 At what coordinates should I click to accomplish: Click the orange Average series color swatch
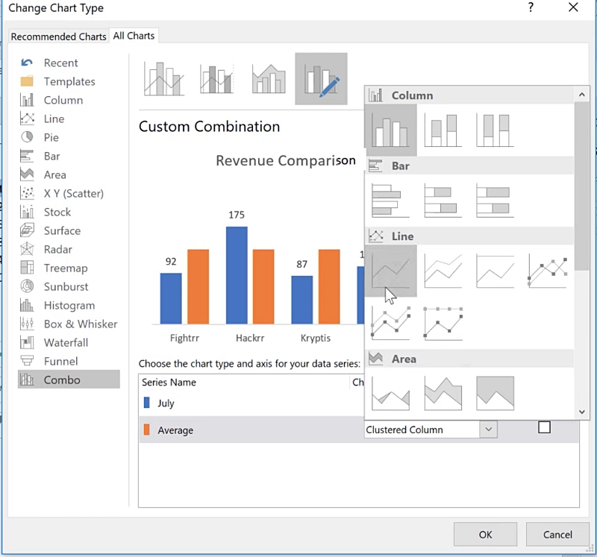(x=146, y=430)
